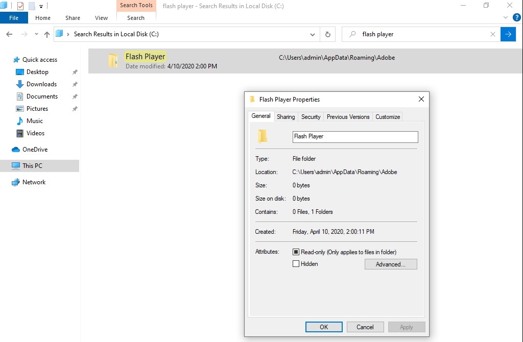
Task: Open the Music folder in sidebar
Action: 35,121
